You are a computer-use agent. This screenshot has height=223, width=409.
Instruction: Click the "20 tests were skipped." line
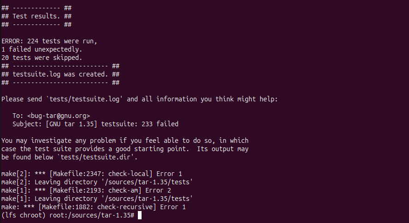pos(41,58)
